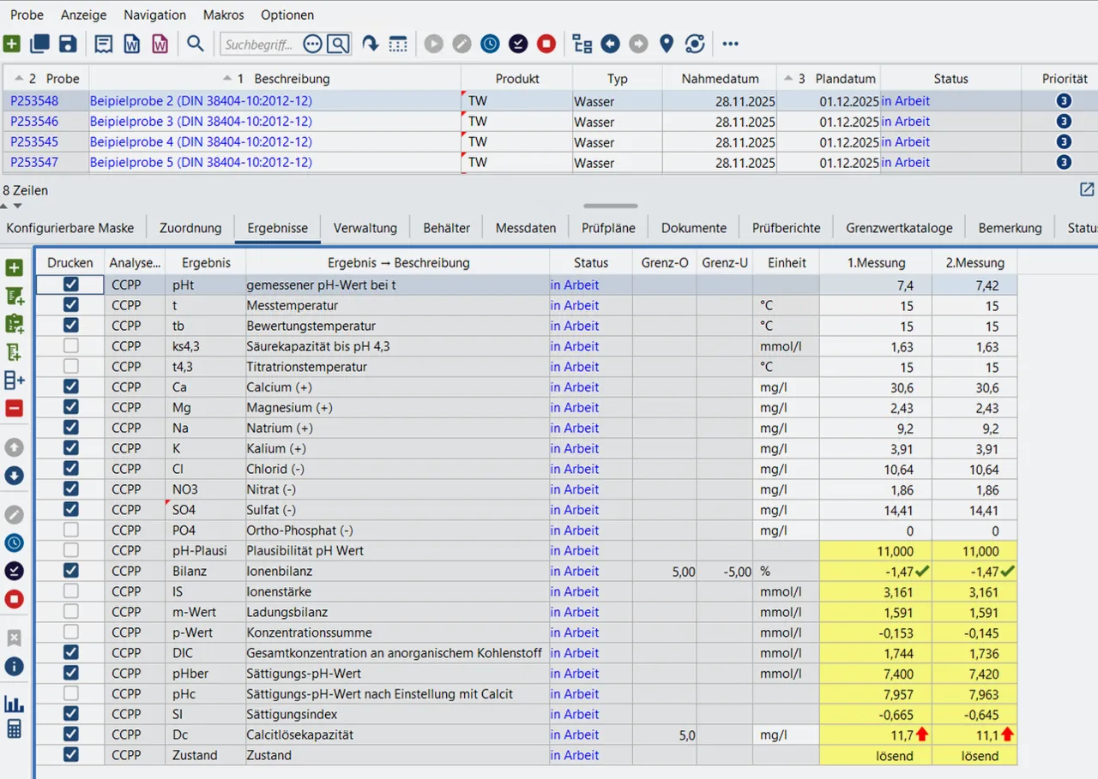
Task: Click the gray splitter handle above tabs
Action: (x=611, y=206)
